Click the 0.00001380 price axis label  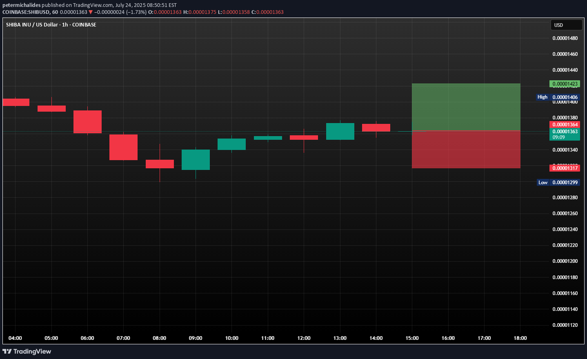565,118
